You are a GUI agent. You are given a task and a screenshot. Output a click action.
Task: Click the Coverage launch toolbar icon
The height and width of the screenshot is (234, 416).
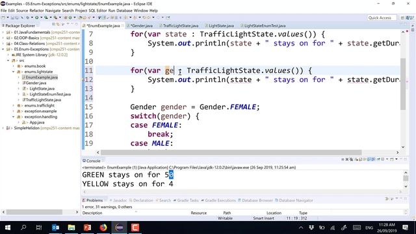pyautogui.click(x=46, y=18)
